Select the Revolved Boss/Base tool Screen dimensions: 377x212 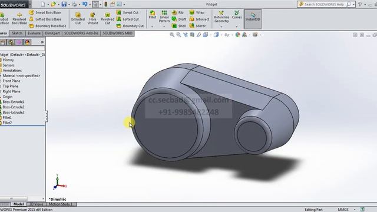pyautogui.click(x=19, y=19)
